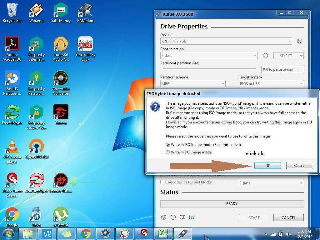
Task: Open OpenVPN GUI desktop icon
Action: pyautogui.click(x=36, y=149)
